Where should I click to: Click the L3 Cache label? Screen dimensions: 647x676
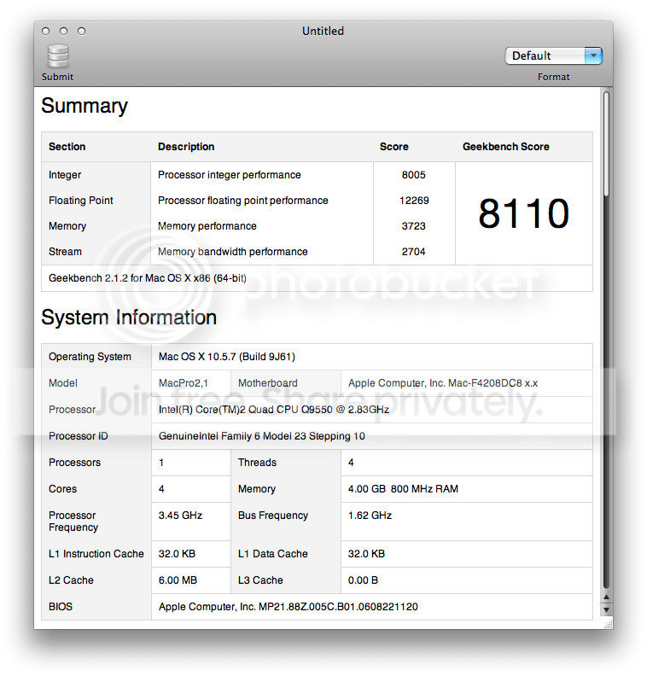coord(260,580)
